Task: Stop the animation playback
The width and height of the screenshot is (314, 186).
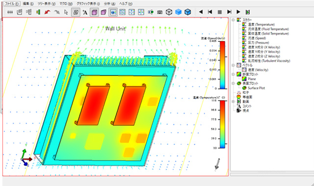Action: (x=220, y=12)
